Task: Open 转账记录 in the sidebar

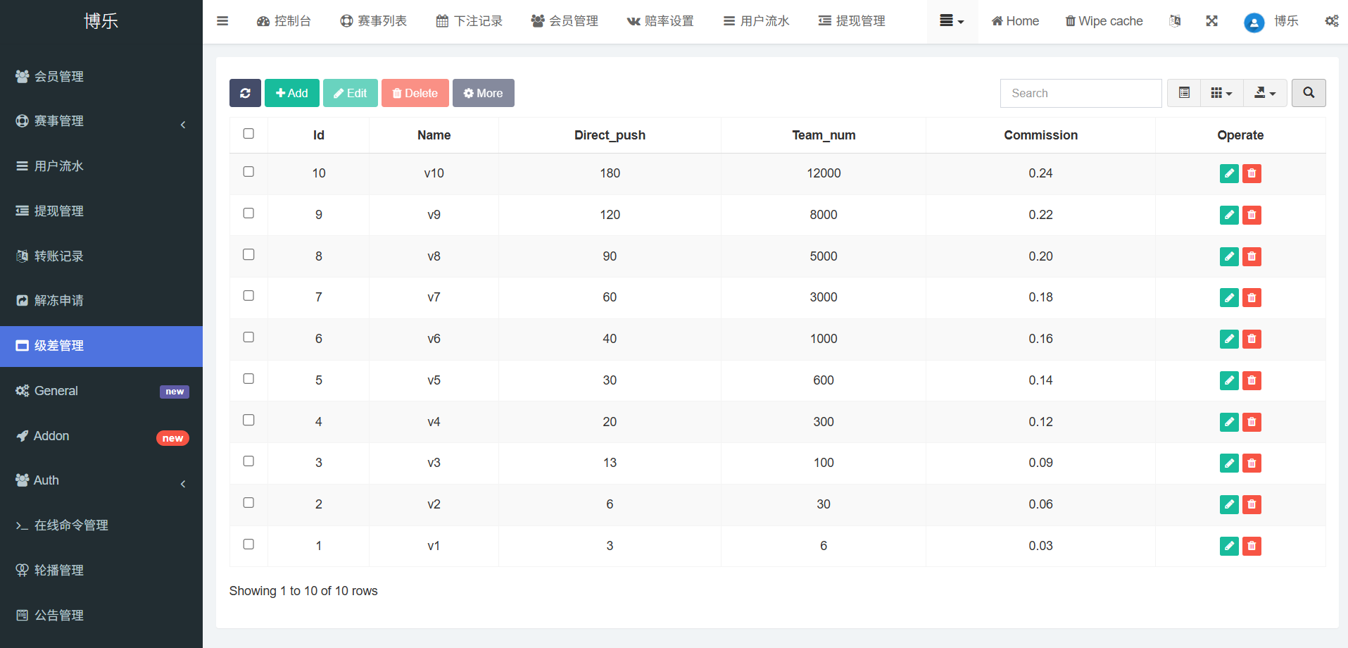Action: pos(59,256)
